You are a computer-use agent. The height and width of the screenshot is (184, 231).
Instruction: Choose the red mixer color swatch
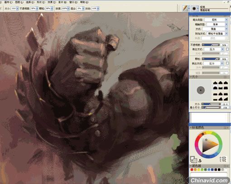192,169
